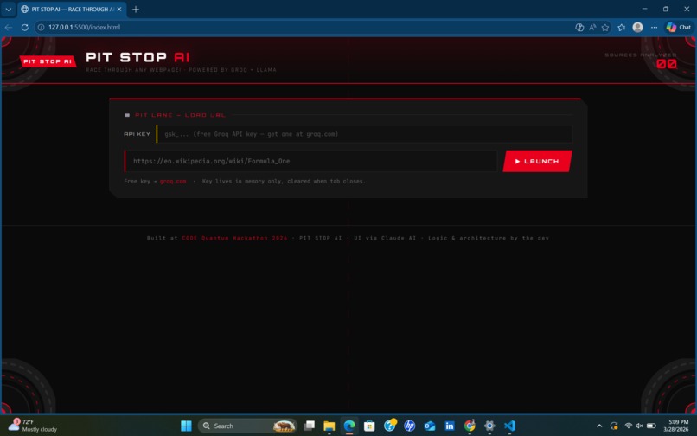Open the Get Help taskbar icon
This screenshot has height=436, width=697.
click(390, 426)
